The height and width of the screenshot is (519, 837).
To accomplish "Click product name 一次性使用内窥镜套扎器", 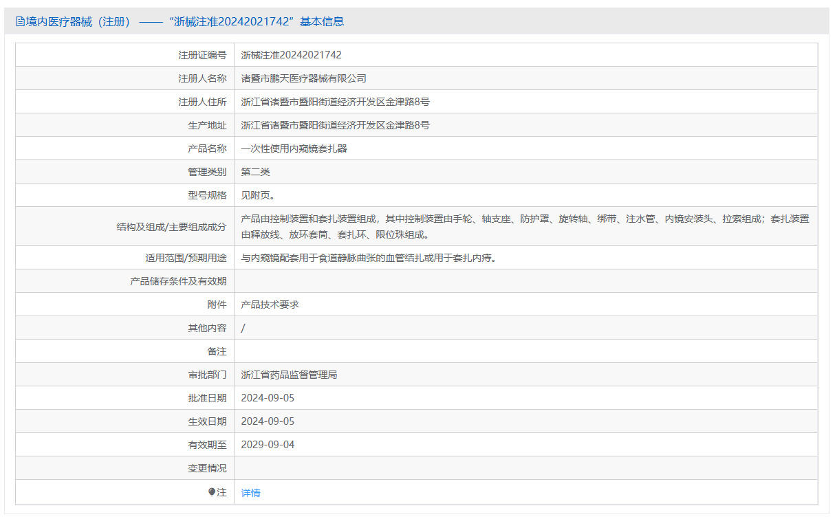I will click(x=294, y=148).
